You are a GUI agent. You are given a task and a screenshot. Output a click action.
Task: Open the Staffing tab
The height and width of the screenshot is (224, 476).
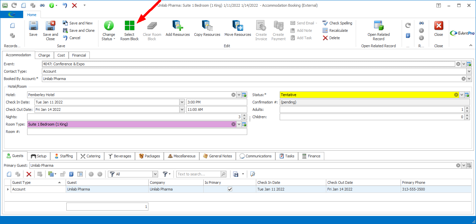[x=64, y=156]
